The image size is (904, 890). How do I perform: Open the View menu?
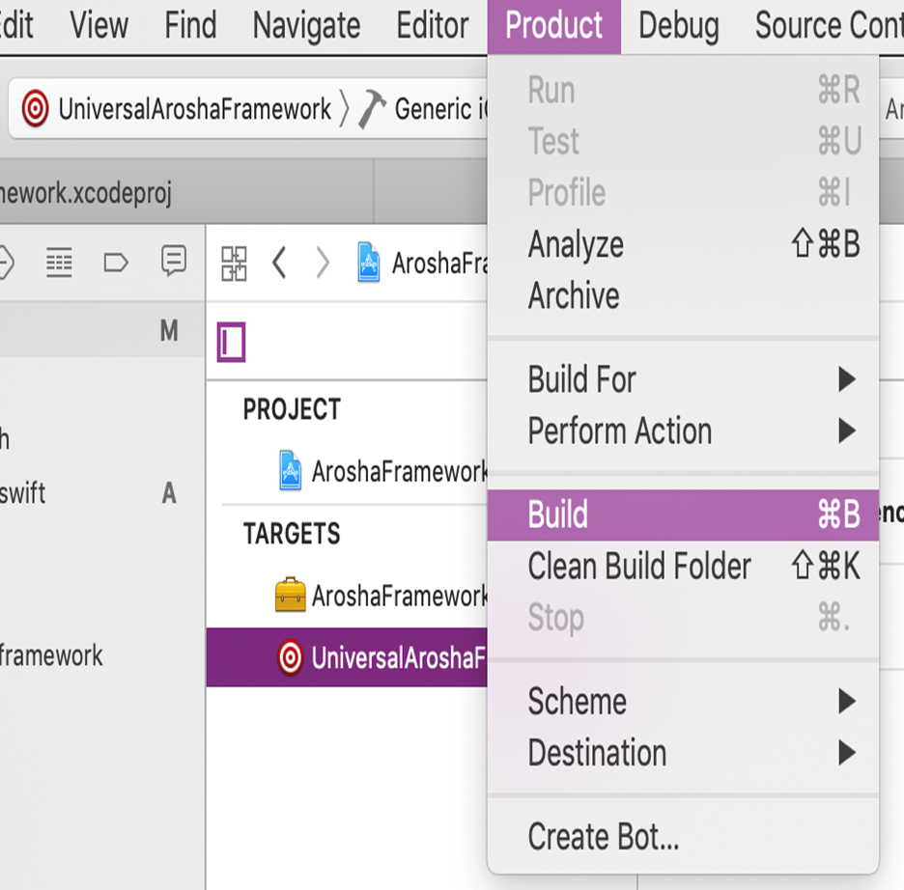(99, 26)
